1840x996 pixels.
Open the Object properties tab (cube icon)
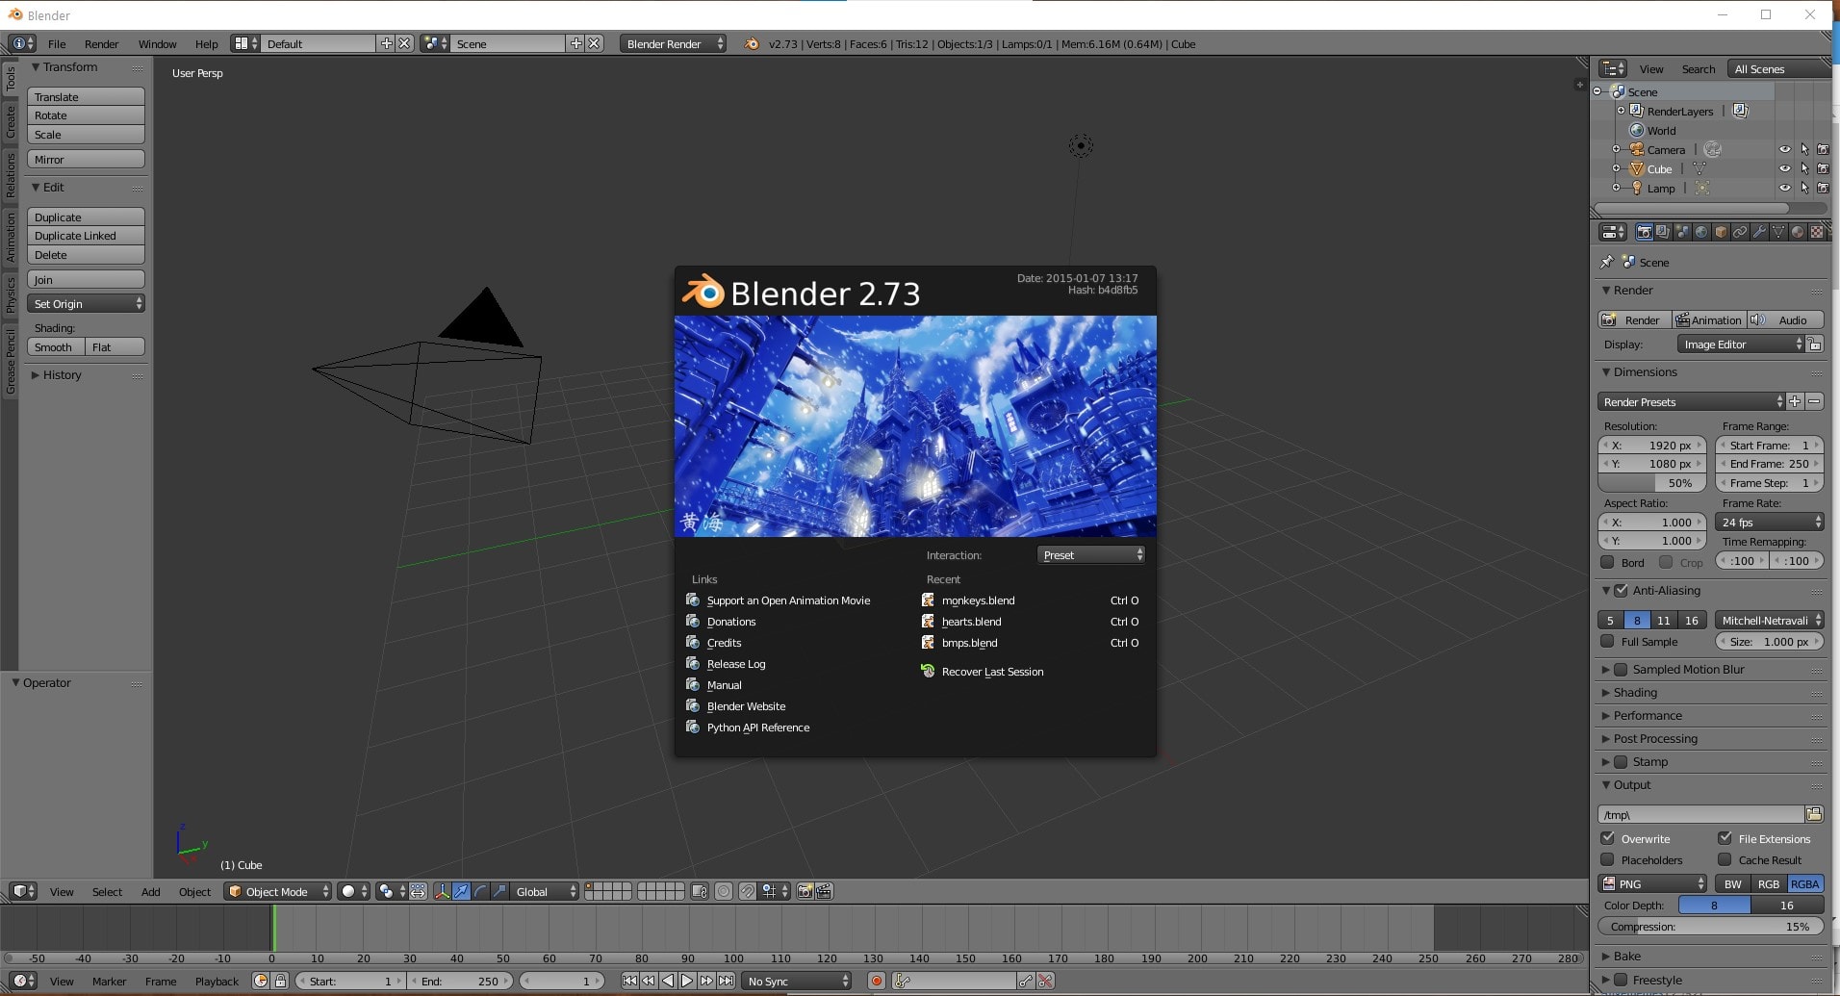click(x=1721, y=232)
